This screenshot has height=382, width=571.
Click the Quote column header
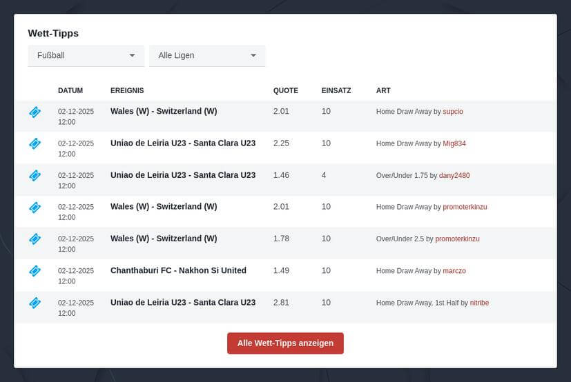(286, 90)
